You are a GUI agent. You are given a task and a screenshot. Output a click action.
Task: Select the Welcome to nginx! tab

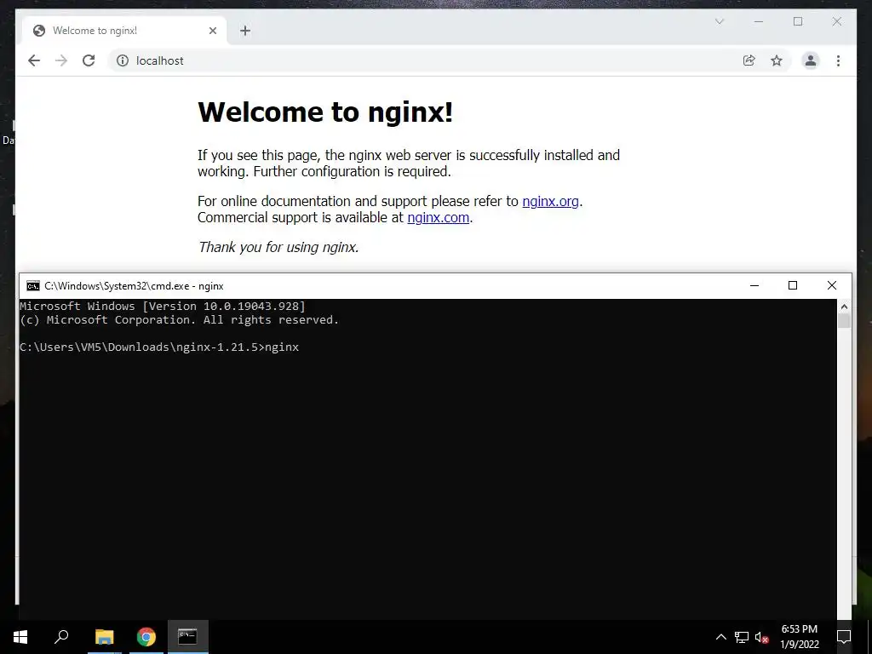(124, 31)
